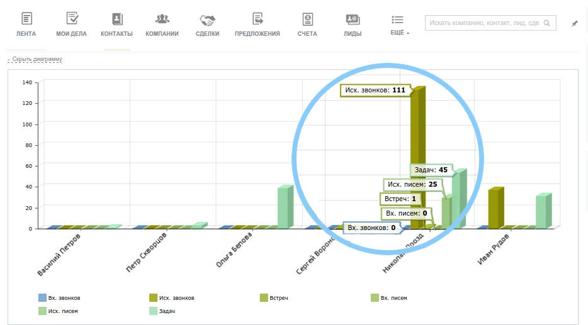The height and width of the screenshot is (325, 588).
Task: Open the Лента feed icon
Action: 26,18
